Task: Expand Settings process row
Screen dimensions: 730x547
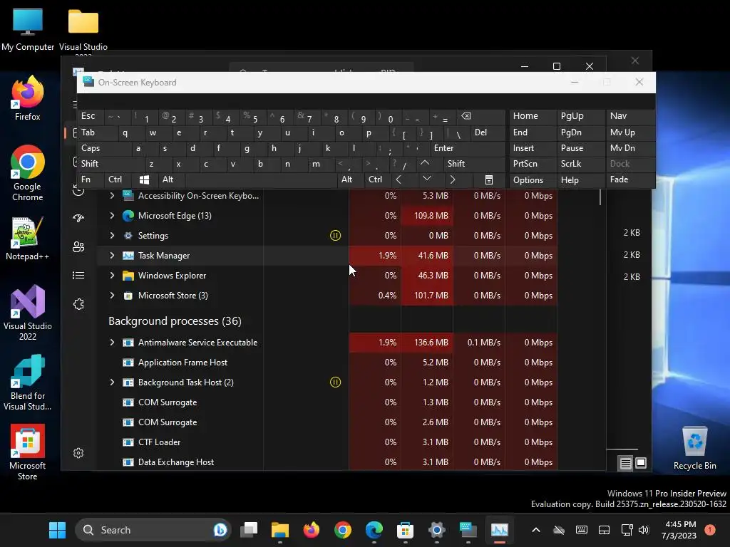Action: point(112,235)
